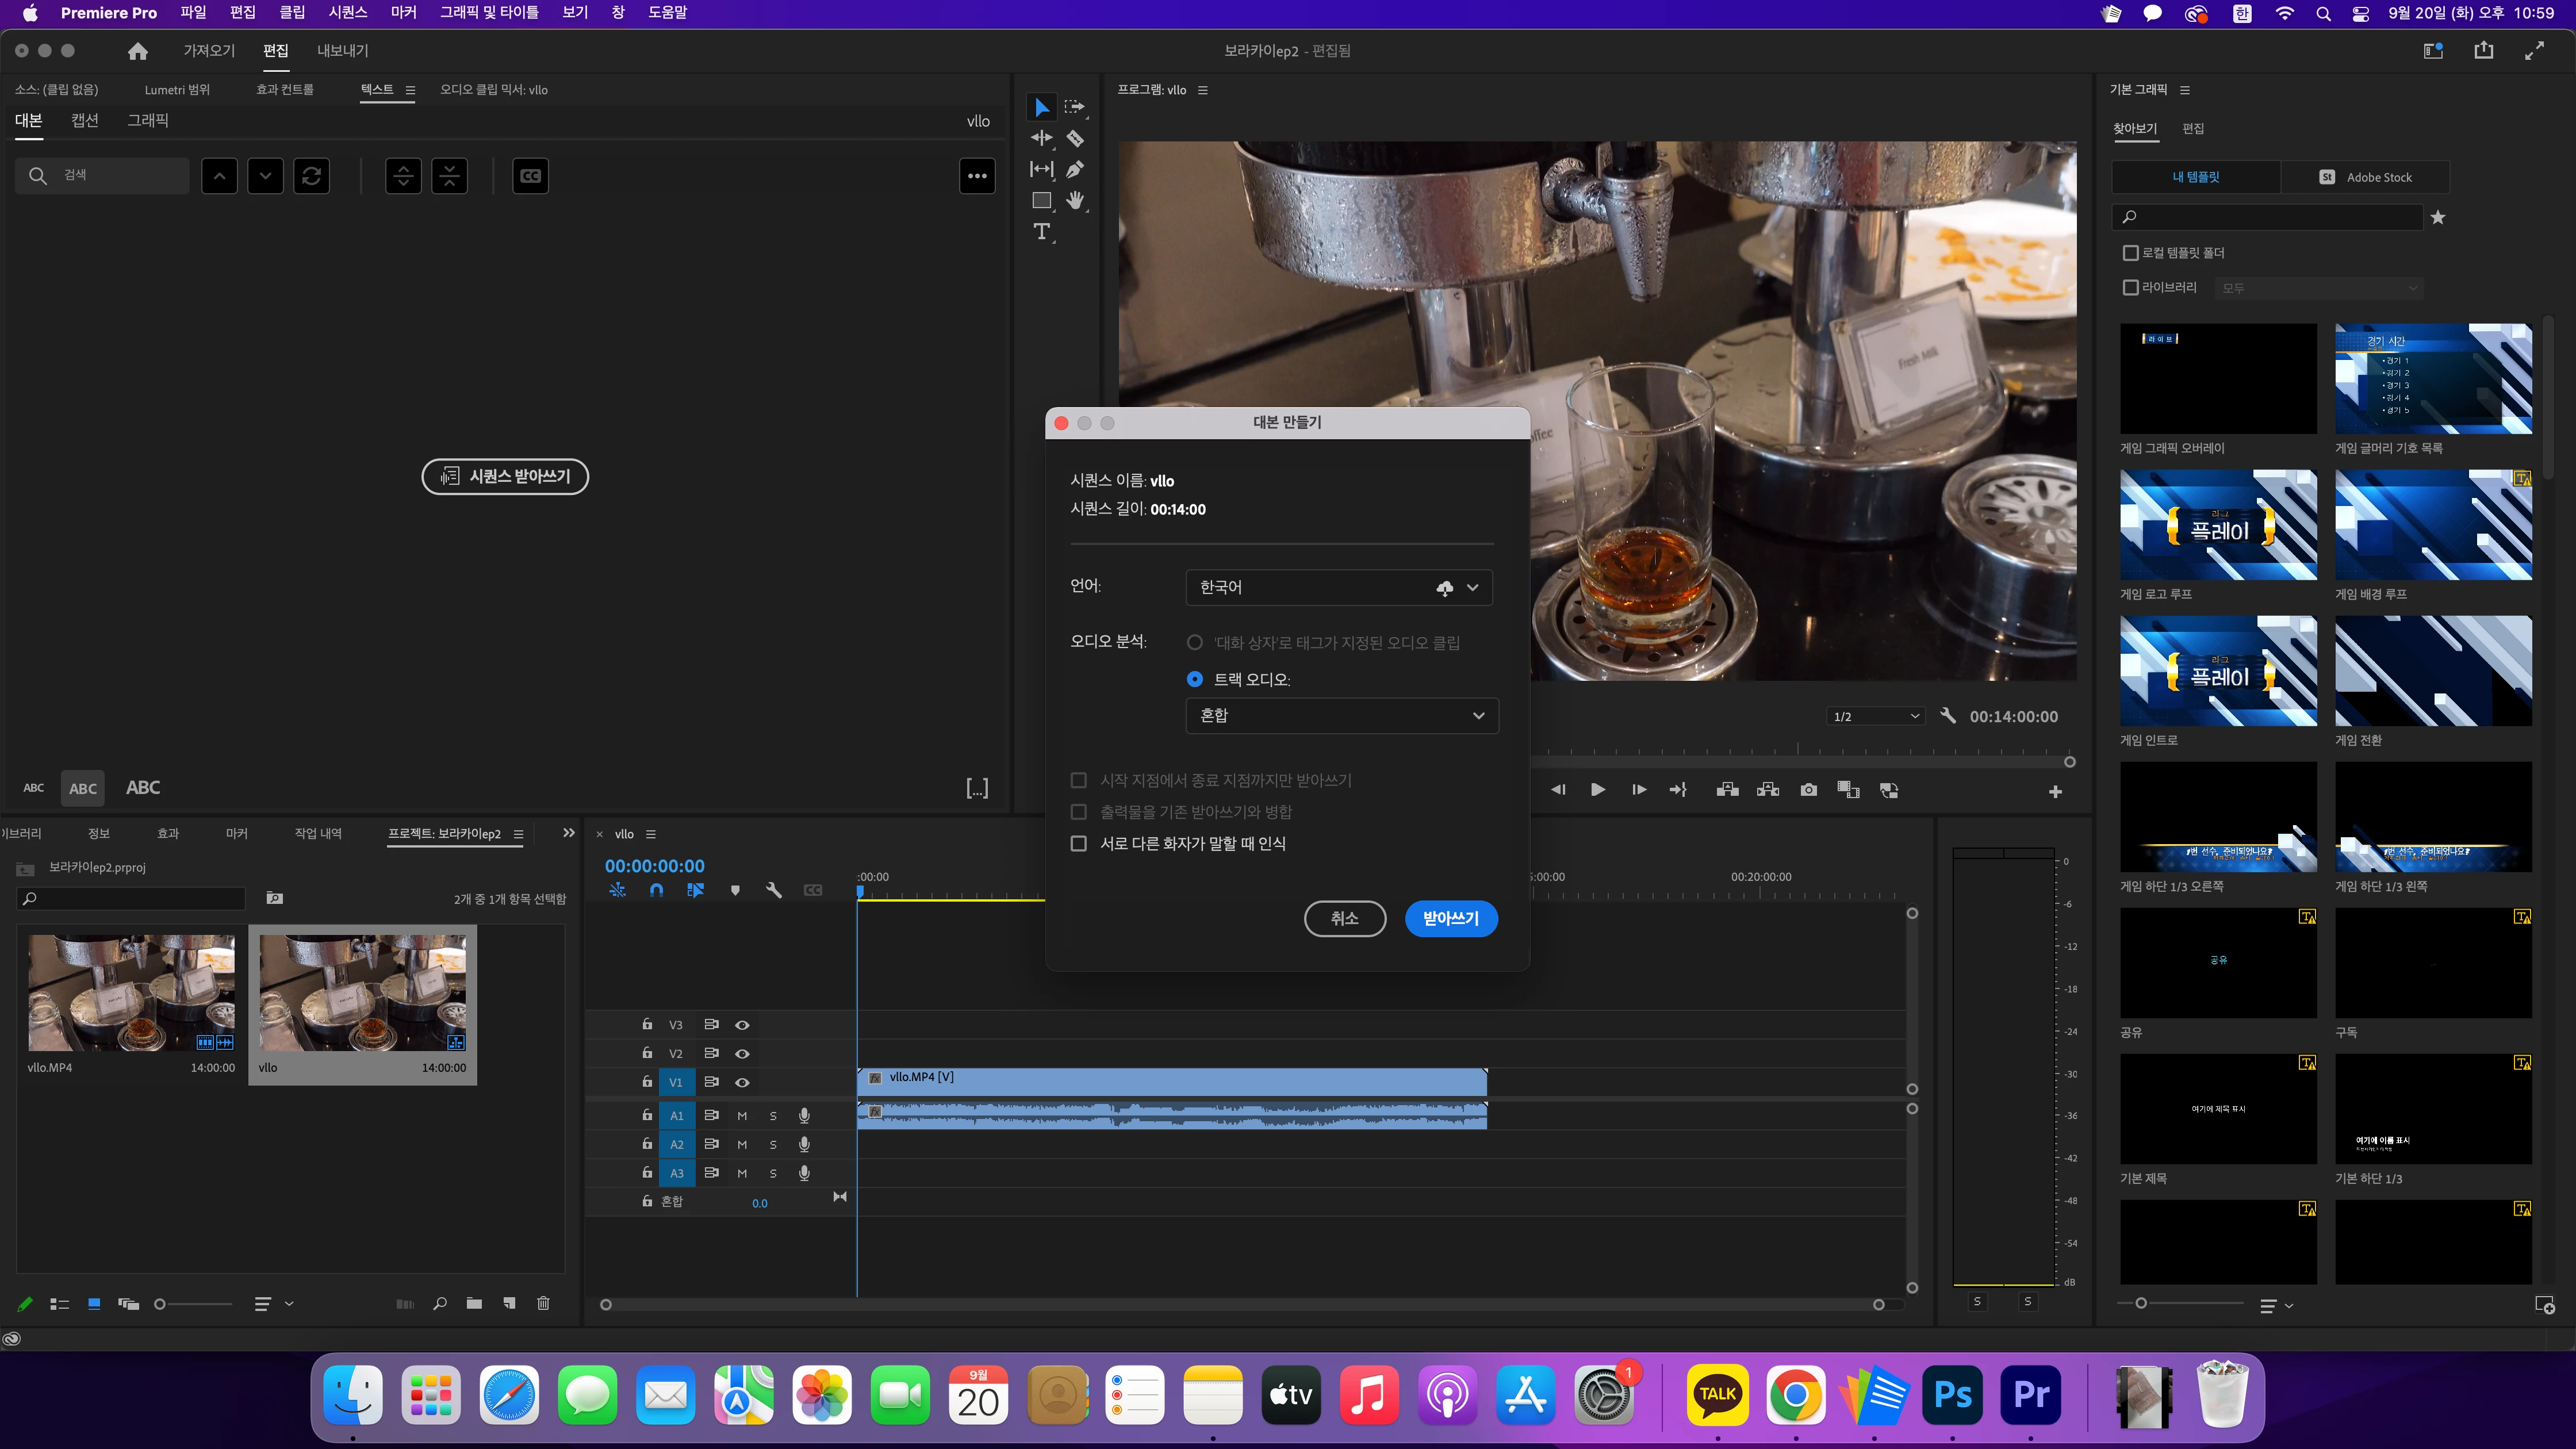Click the Export Frame camera icon
Viewport: 2576px width, 1449px height.
(1808, 790)
